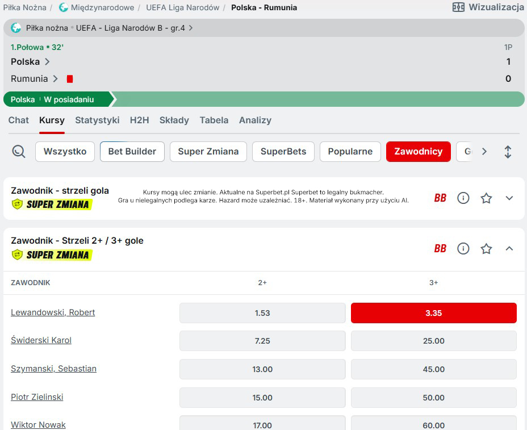Select the Bet Builder filter
The height and width of the screenshot is (430, 527).
coord(132,152)
